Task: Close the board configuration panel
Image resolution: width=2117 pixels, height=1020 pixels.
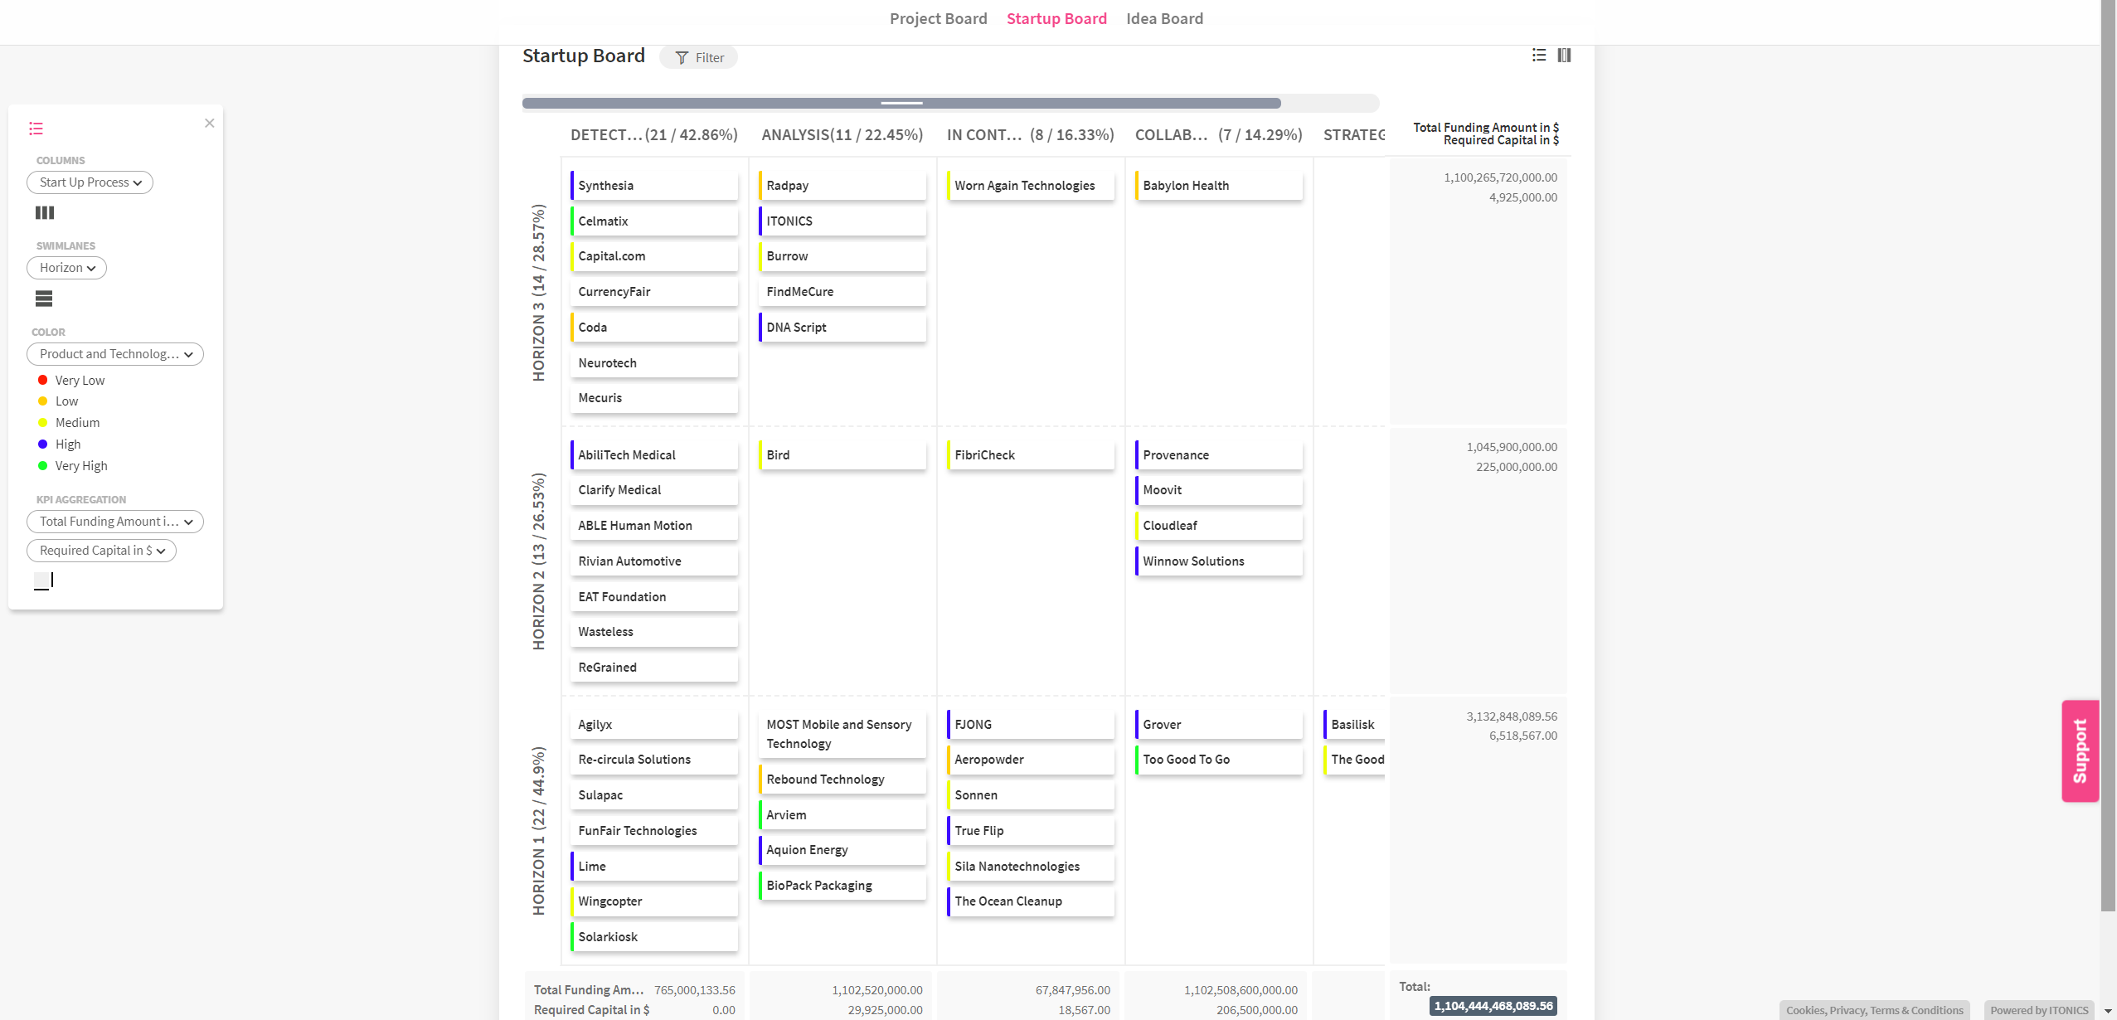Action: [210, 124]
